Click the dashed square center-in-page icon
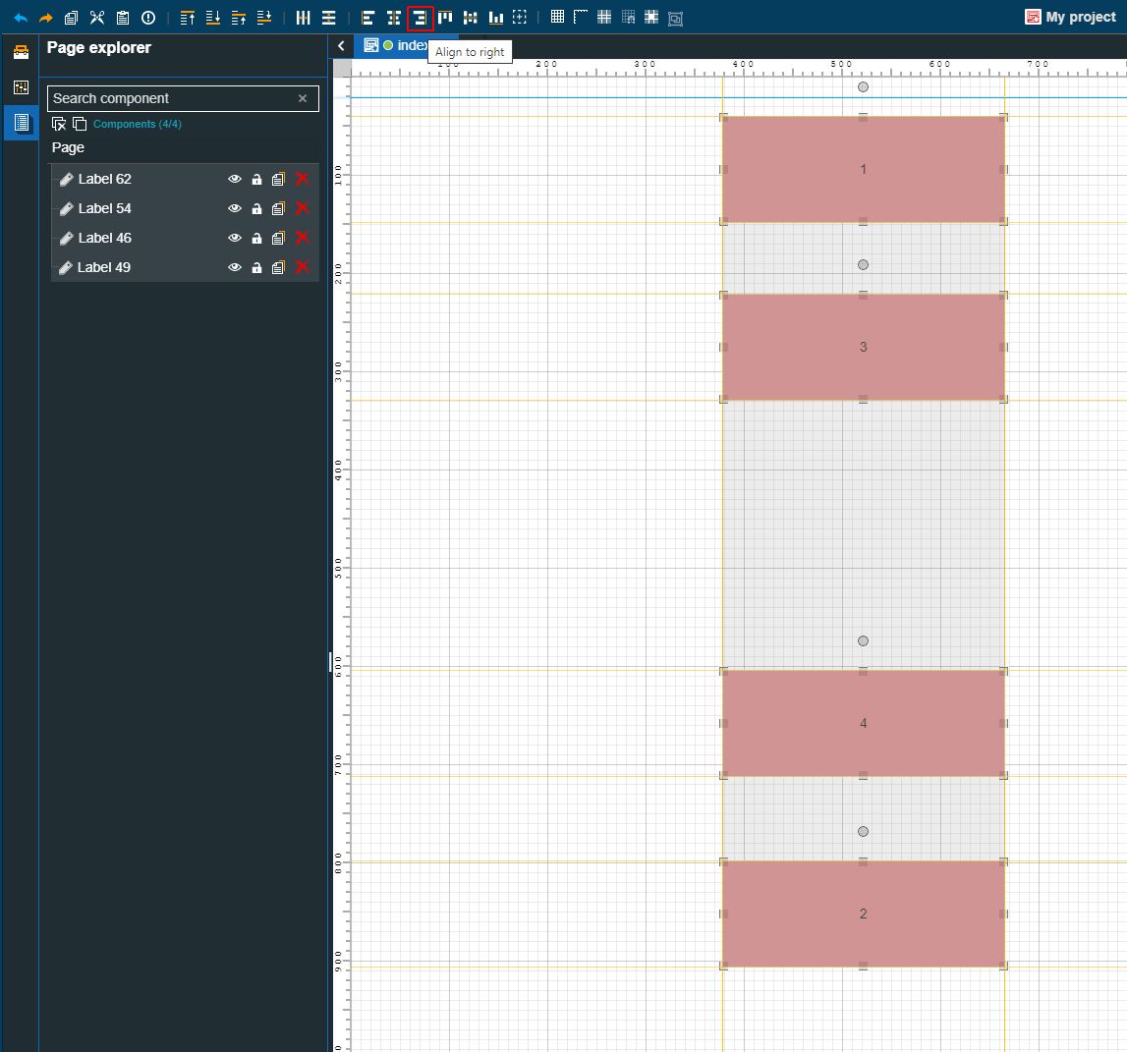 click(520, 18)
